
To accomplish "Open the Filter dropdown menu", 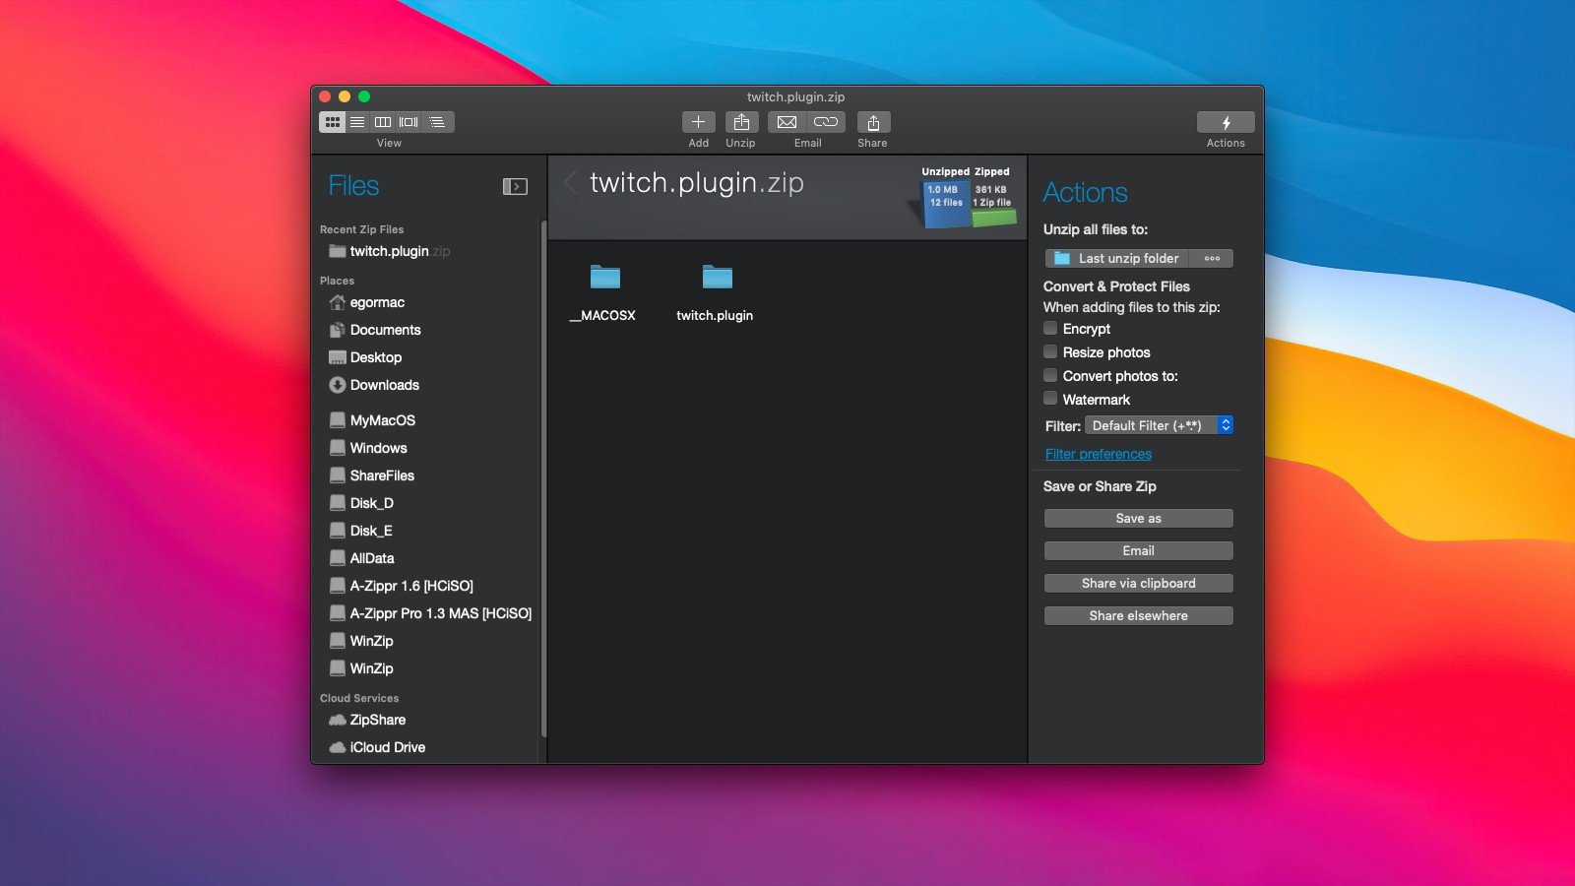I will (x=1159, y=425).
